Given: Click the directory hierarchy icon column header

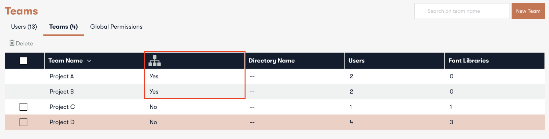Looking at the screenshot, I should [x=154, y=61].
